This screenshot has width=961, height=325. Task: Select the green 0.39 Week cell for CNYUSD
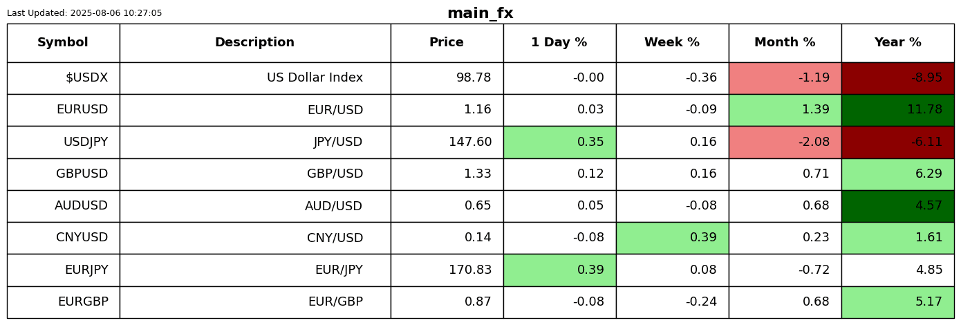(x=672, y=238)
